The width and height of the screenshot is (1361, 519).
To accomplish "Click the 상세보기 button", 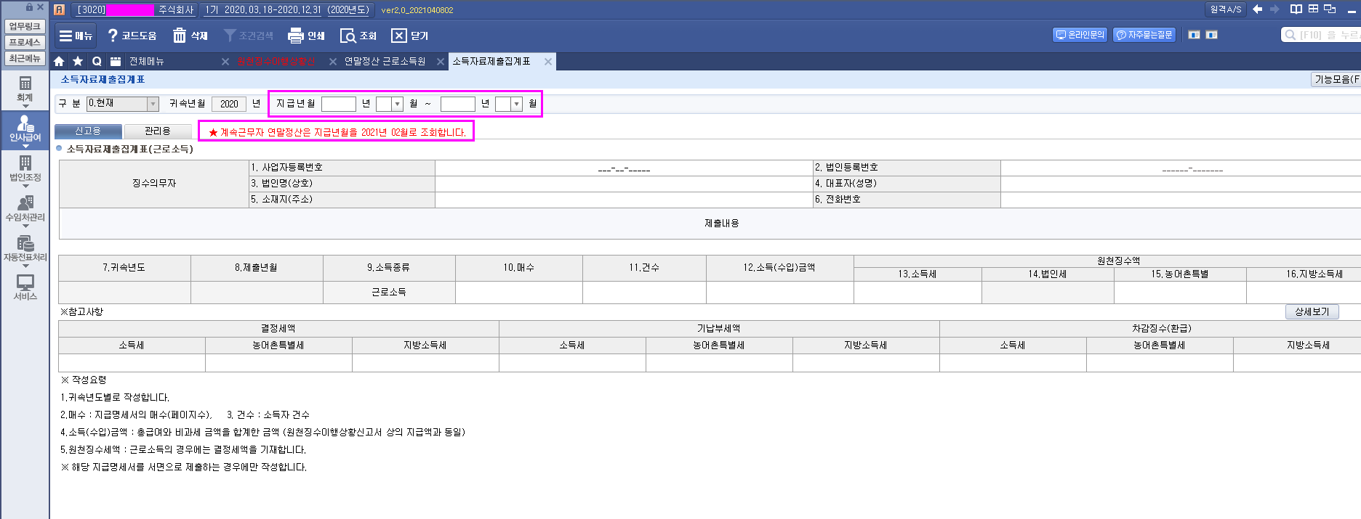I will 1312,311.
